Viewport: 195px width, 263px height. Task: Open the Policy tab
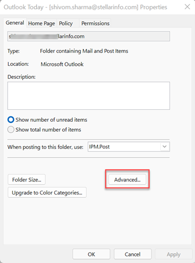coord(66,23)
